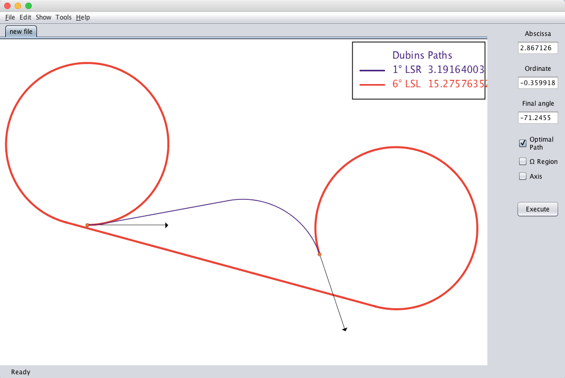
Task: Open the File menu
Action: click(10, 17)
